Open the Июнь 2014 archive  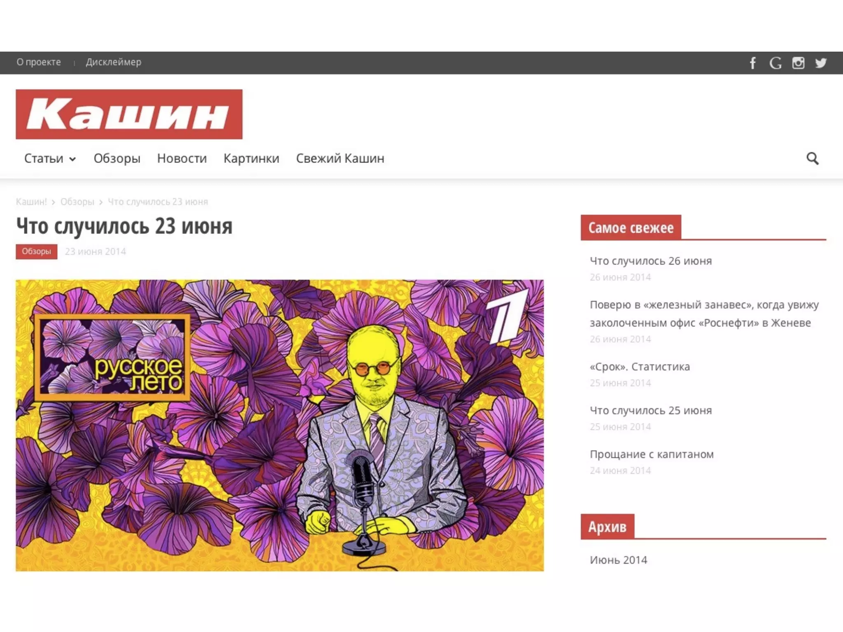[618, 560]
